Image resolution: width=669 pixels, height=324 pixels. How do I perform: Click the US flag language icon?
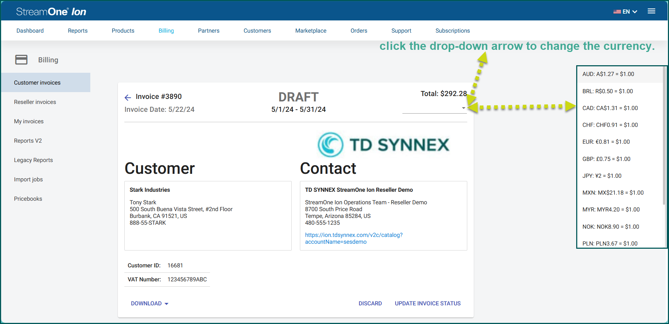click(x=617, y=11)
